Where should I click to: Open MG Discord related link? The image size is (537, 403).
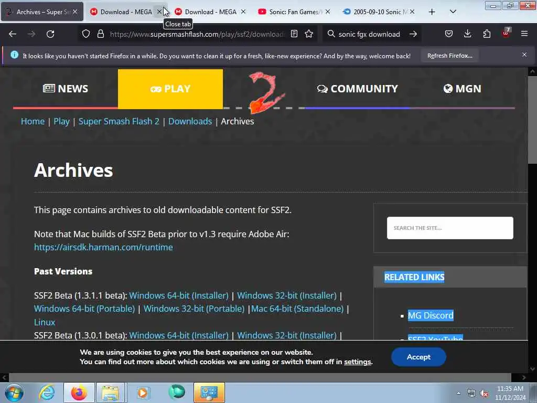tap(431, 315)
